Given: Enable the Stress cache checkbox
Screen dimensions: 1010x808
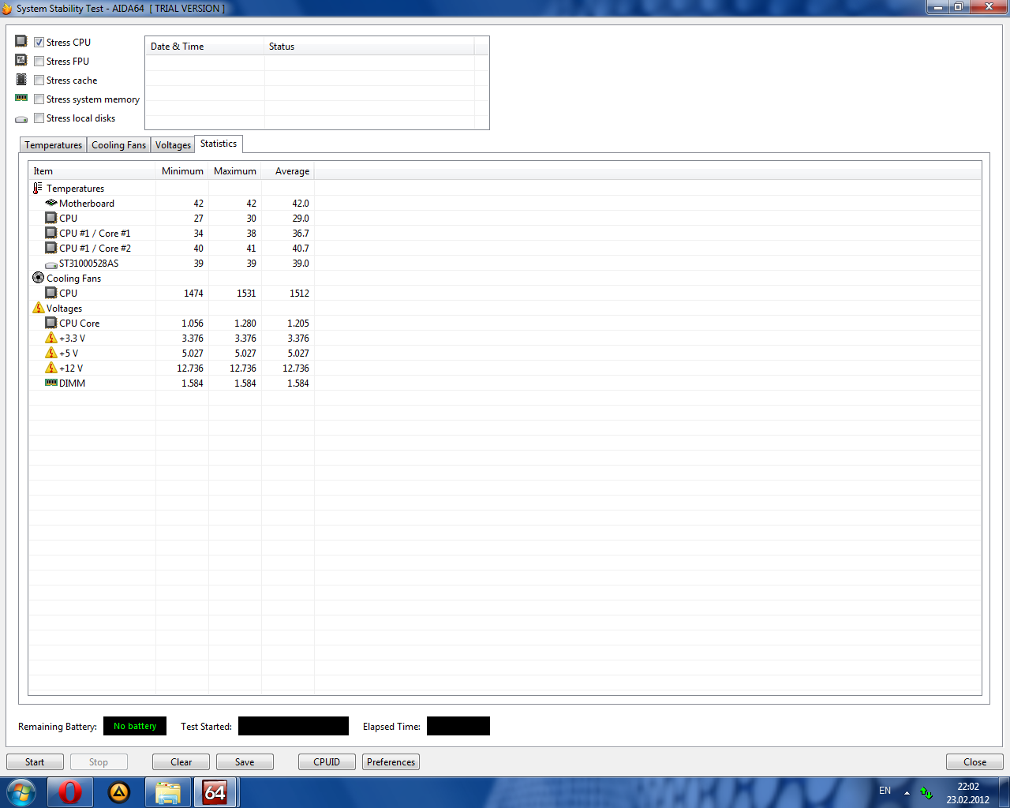Looking at the screenshot, I should (39, 80).
